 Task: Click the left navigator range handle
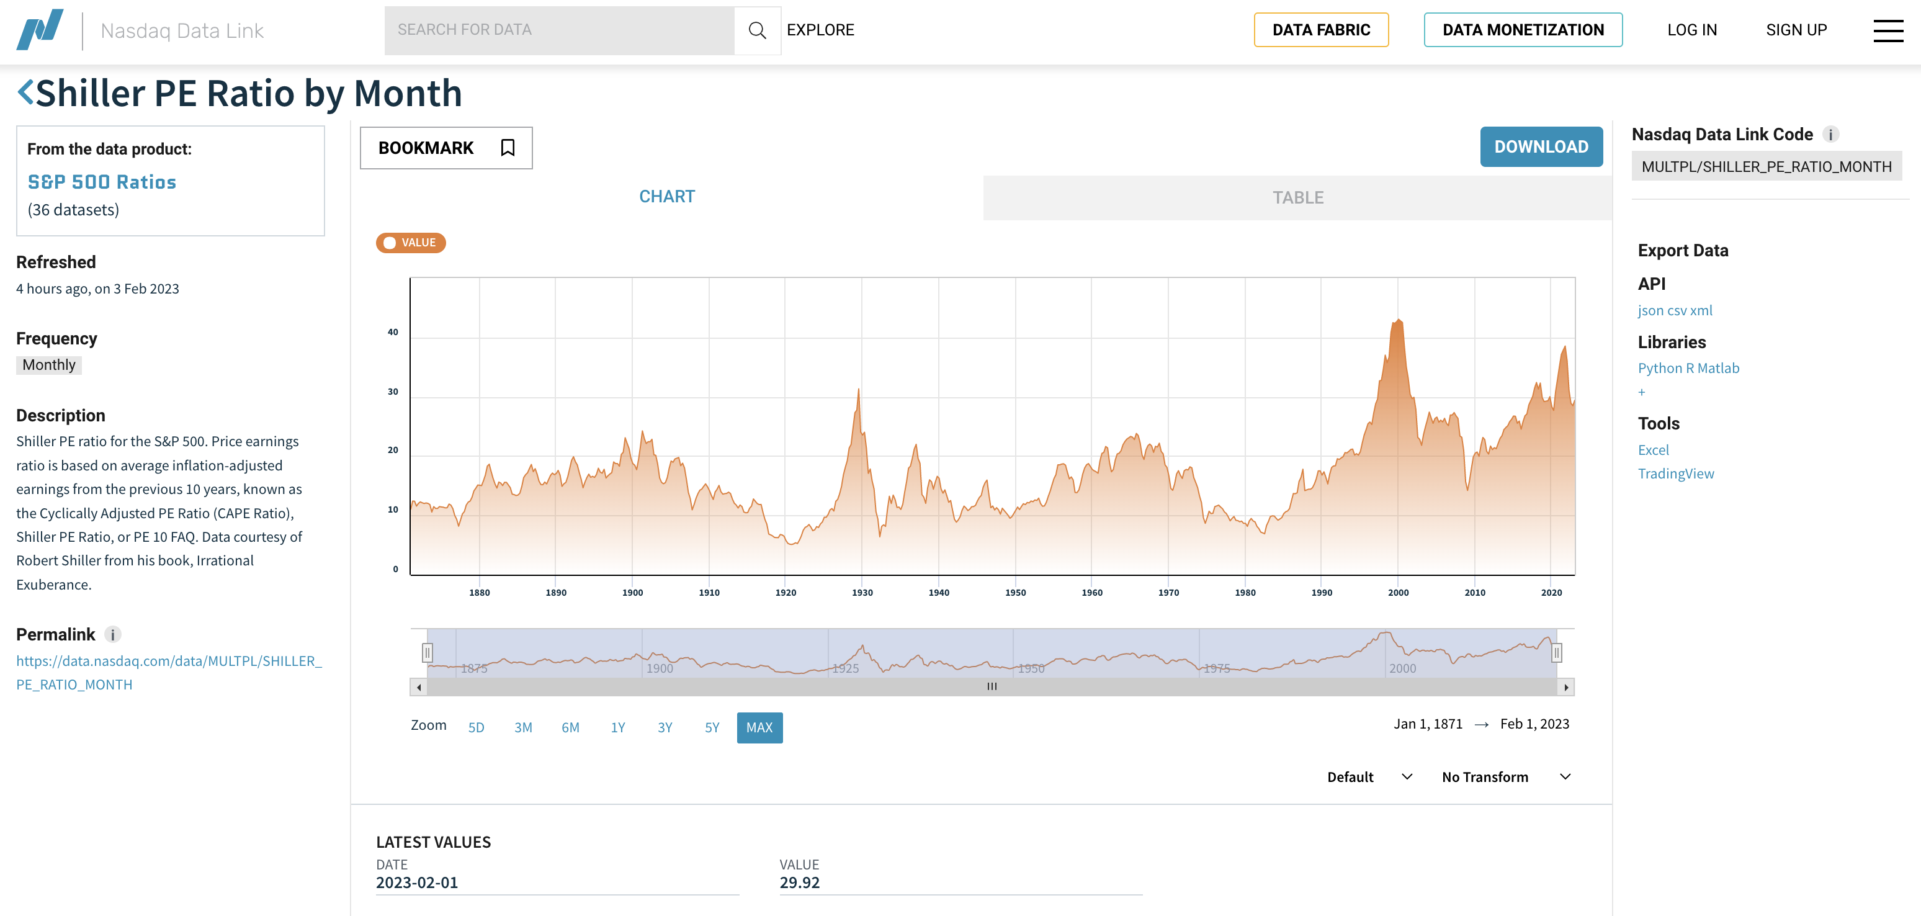pyautogui.click(x=428, y=653)
